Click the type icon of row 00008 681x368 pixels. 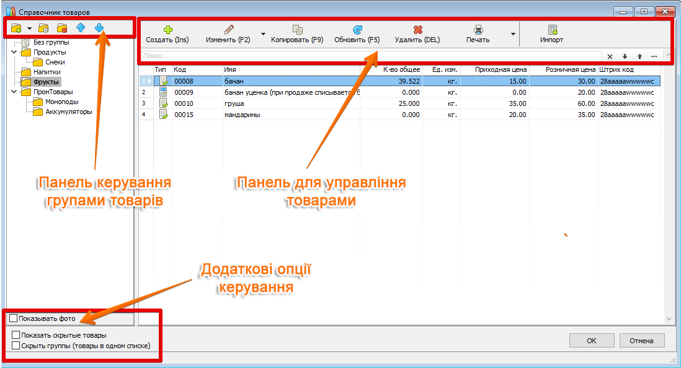tap(163, 81)
